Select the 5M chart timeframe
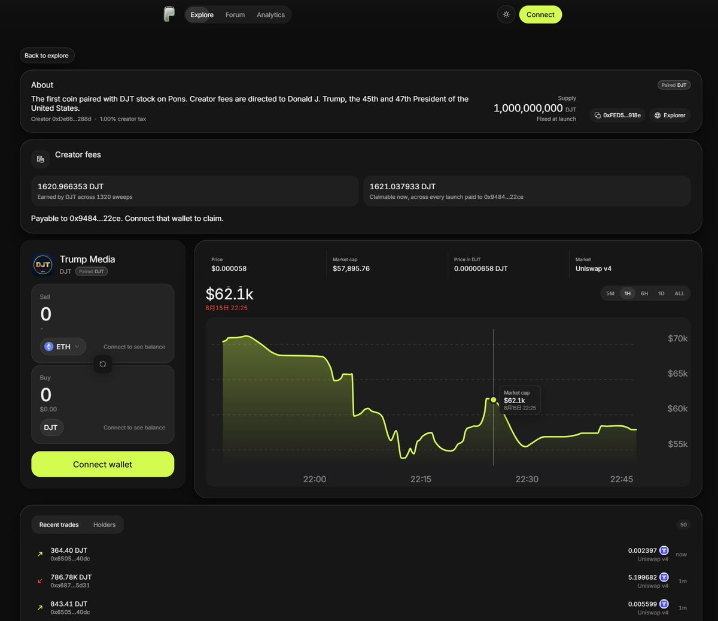 [x=610, y=293]
